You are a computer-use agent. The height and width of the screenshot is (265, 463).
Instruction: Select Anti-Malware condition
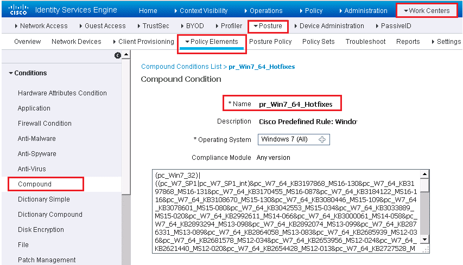pos(36,139)
